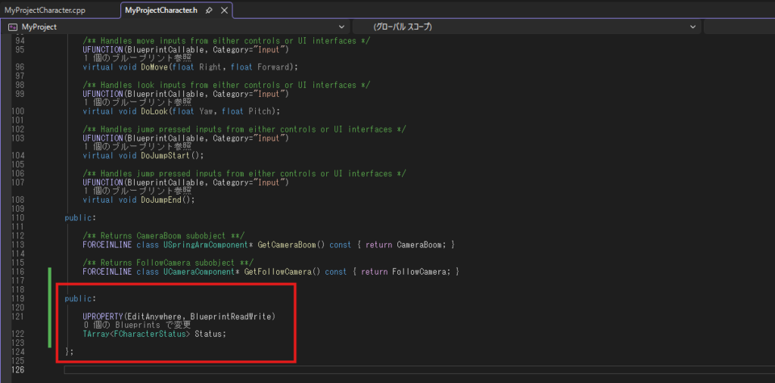Expand the グローバル スコープ scope dropdown
Screen dimensions: 775x383
(693, 26)
